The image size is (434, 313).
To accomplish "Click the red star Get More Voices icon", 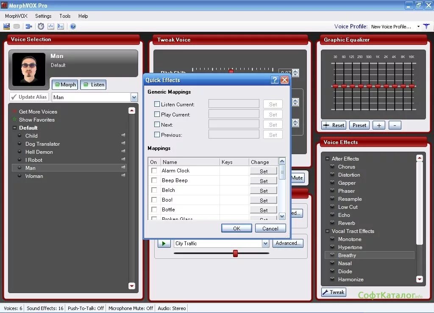I will point(14,112).
